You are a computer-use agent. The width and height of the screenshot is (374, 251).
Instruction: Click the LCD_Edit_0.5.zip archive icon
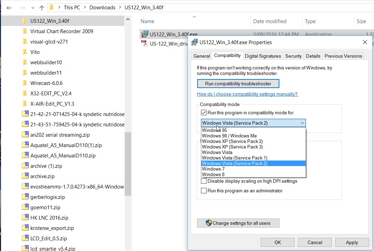tap(25, 238)
